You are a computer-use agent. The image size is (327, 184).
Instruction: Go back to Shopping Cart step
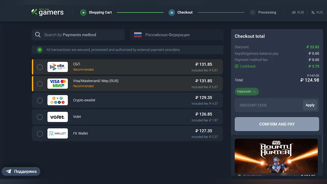(100, 13)
